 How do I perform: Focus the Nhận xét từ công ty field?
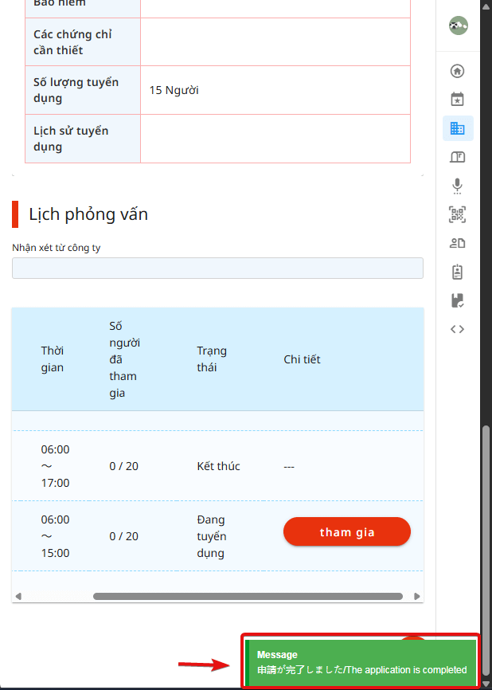[x=217, y=268]
